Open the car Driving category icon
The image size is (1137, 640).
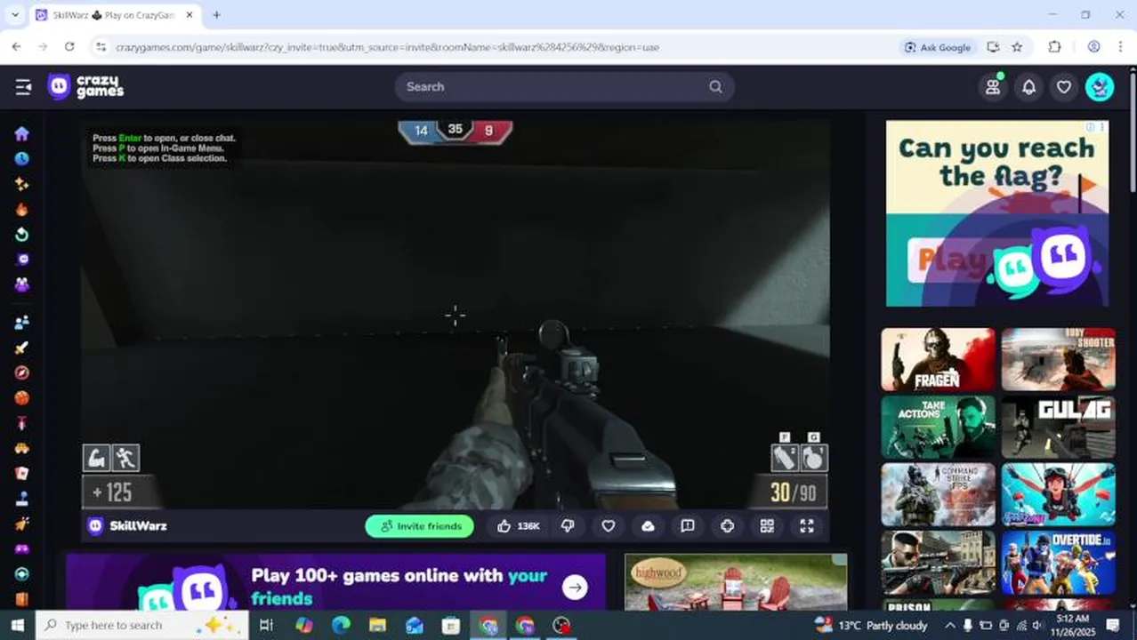[x=21, y=448]
